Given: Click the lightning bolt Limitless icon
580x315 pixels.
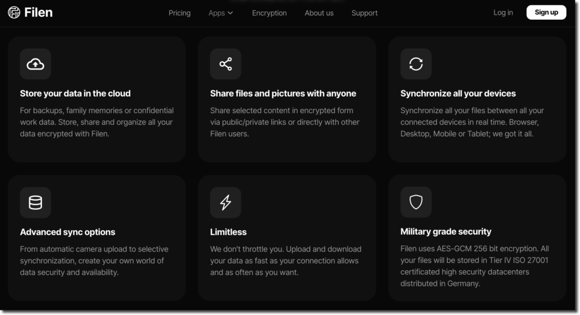Looking at the screenshot, I should [x=225, y=202].
